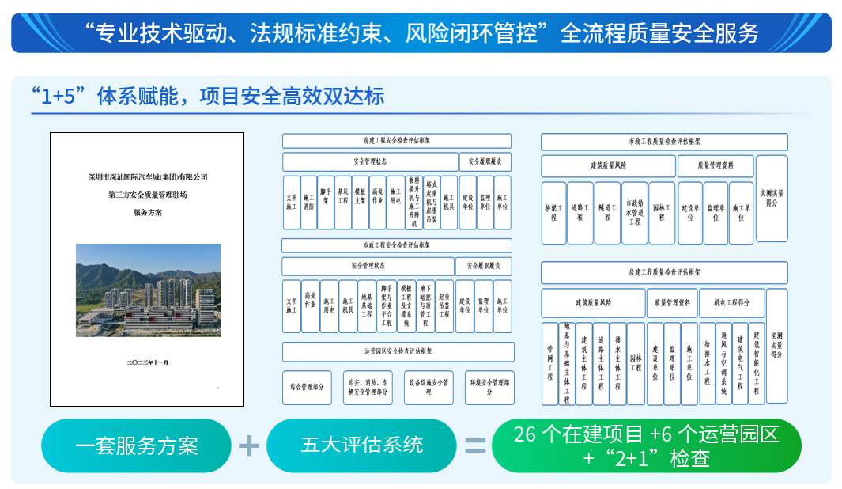Click the 运营园区安全检查评估框架 header
This screenshot has width=842, height=489.
tap(398, 351)
